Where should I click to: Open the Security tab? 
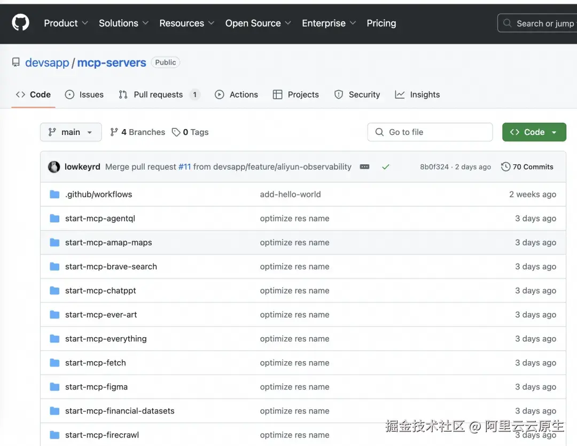[357, 94]
